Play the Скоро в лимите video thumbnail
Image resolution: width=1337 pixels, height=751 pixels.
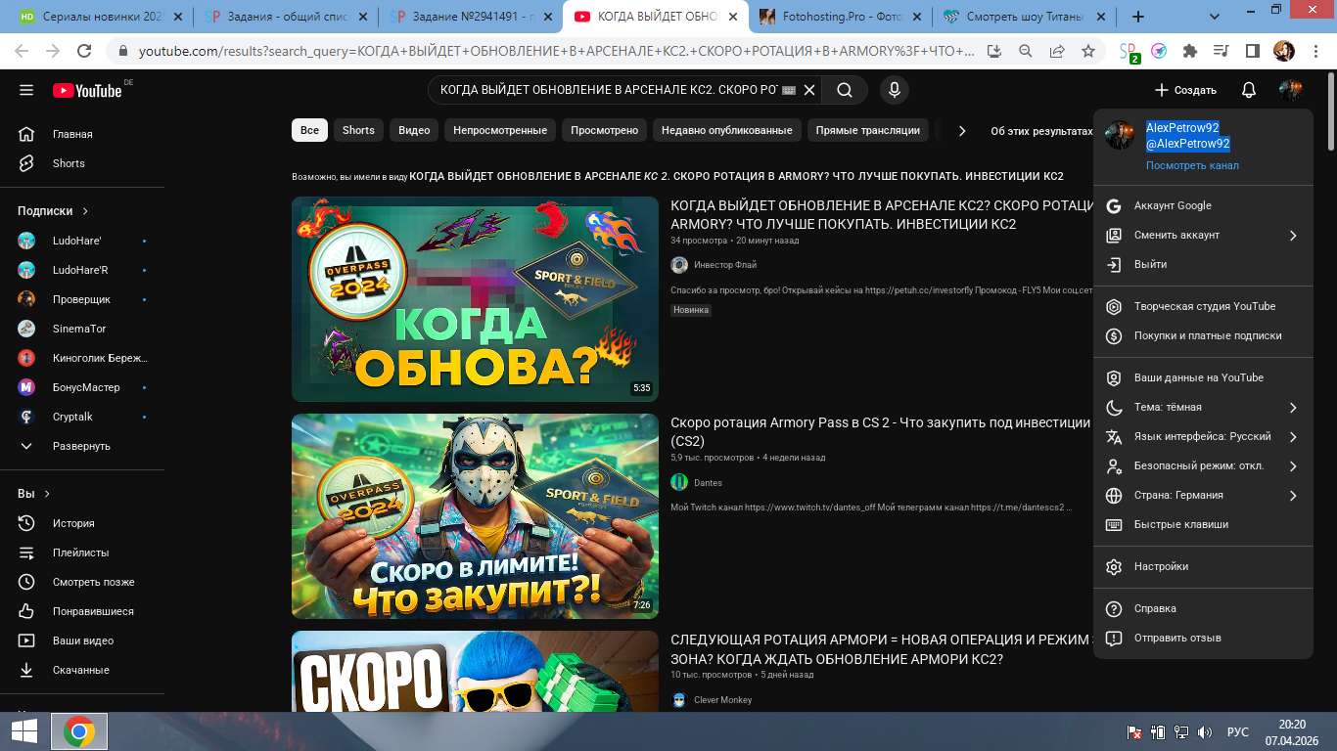click(475, 516)
